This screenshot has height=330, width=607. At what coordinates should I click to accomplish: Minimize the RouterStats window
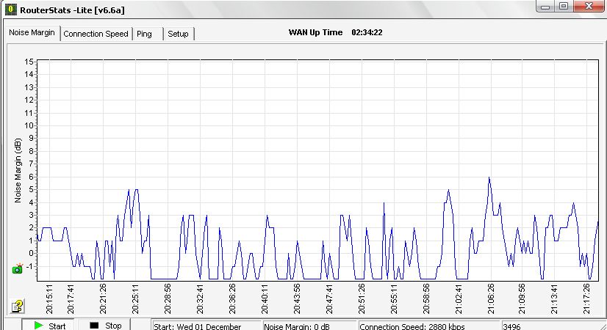coord(546,7)
